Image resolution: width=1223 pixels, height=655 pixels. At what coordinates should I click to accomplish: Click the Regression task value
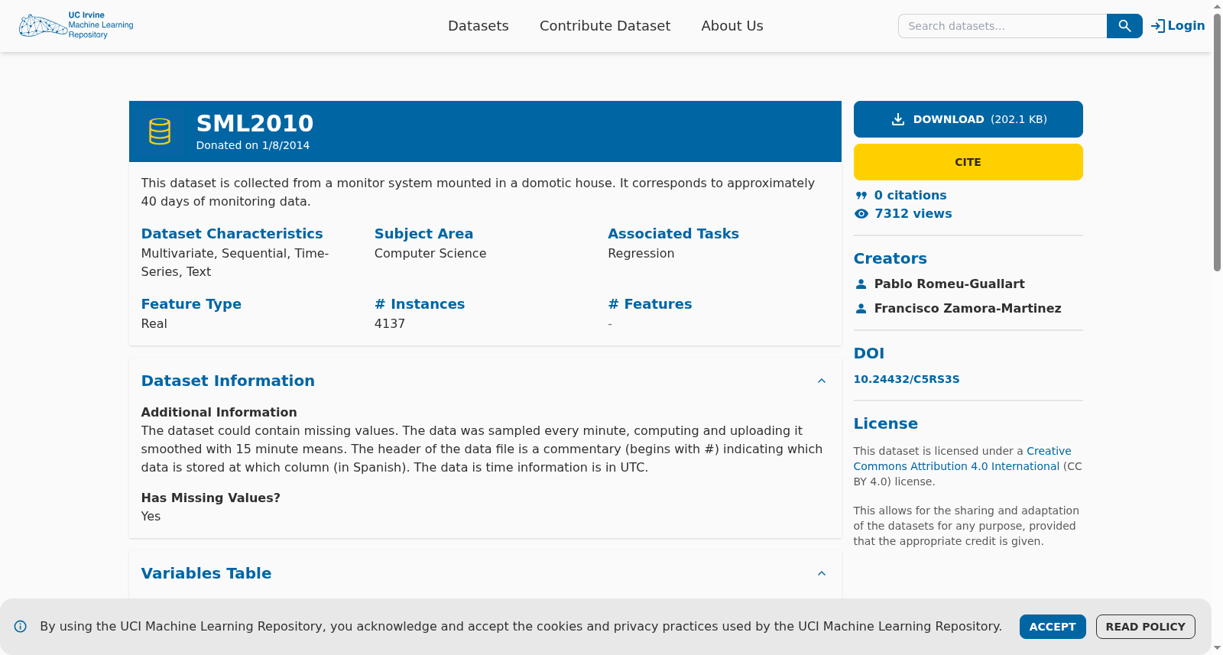point(641,254)
